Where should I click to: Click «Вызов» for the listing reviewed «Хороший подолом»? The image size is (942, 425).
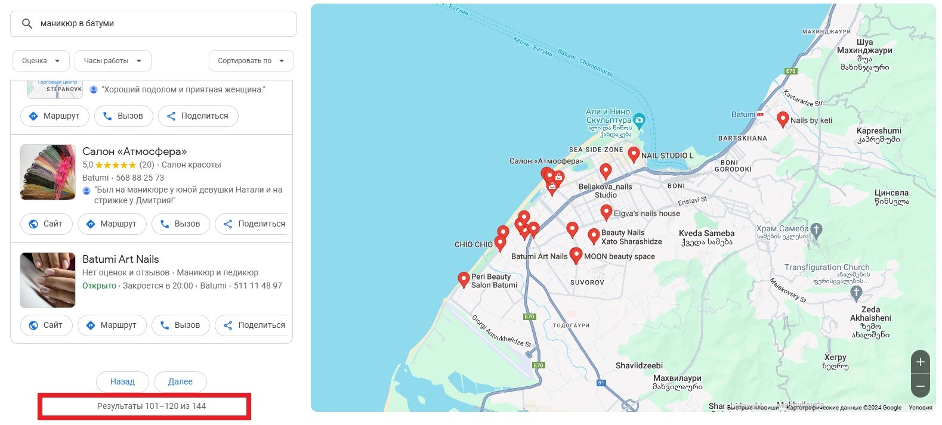point(123,116)
